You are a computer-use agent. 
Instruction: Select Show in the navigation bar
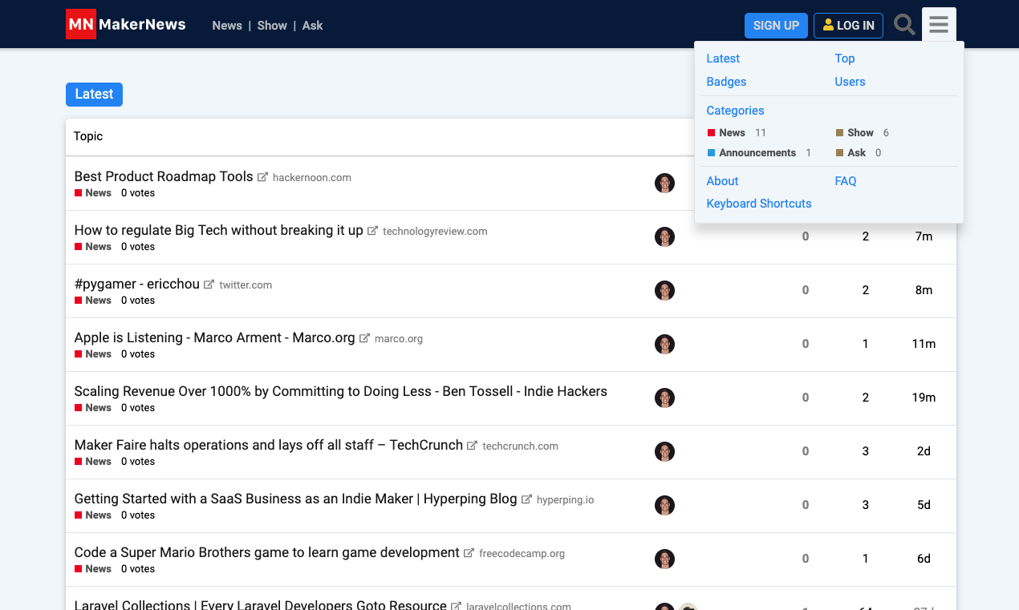(x=271, y=25)
